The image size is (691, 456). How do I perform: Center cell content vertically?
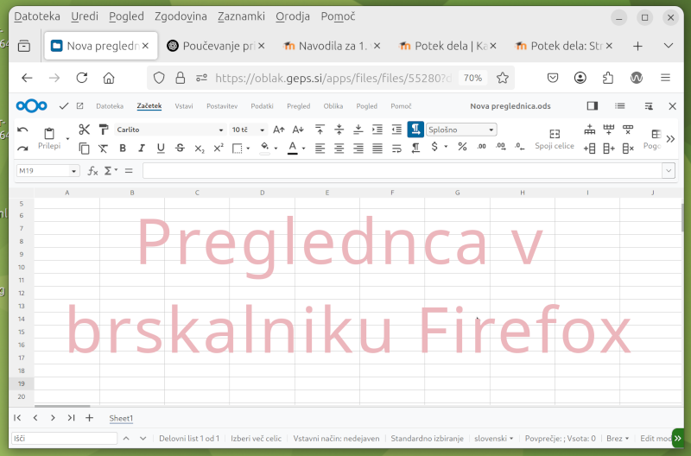pyautogui.click(x=339, y=130)
